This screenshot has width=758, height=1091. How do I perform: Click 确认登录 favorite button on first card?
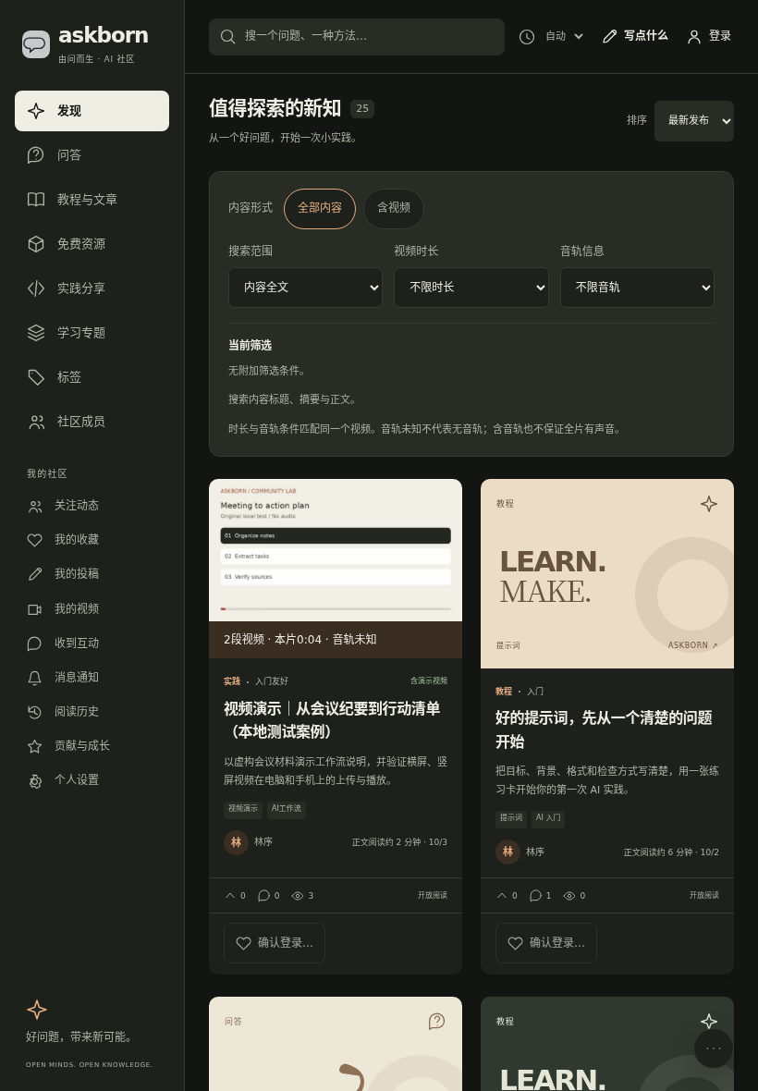tap(274, 943)
